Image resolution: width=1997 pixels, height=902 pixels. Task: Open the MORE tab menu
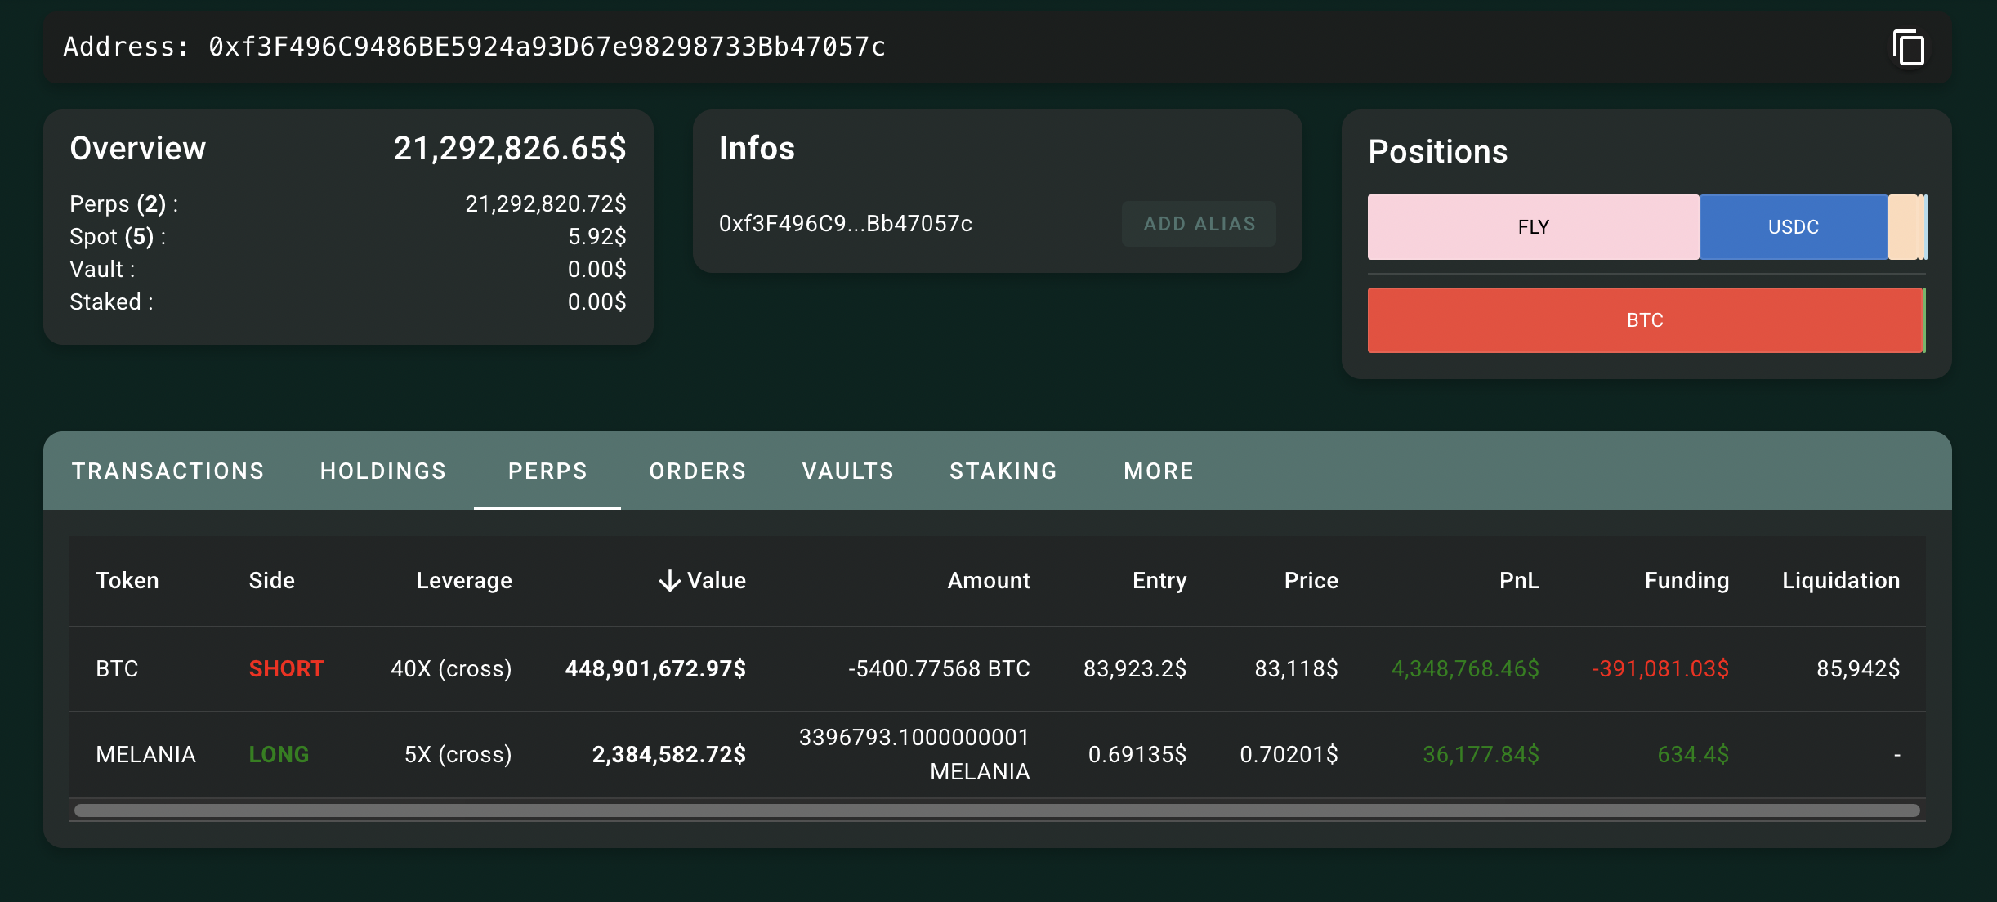click(x=1159, y=471)
